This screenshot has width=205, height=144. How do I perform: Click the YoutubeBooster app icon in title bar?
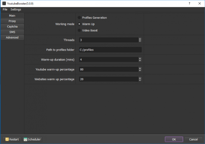click(x=4, y=3)
